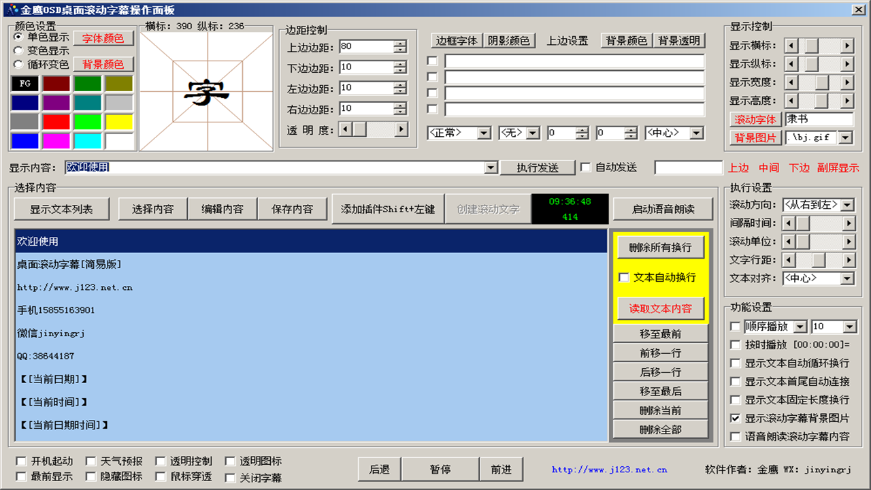Select the 单色显示 radio option
The image size is (871, 490).
click(19, 38)
